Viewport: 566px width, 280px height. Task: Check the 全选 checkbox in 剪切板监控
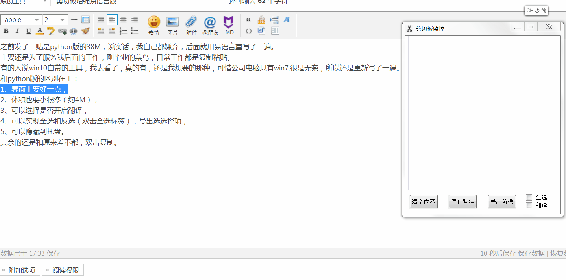point(529,197)
